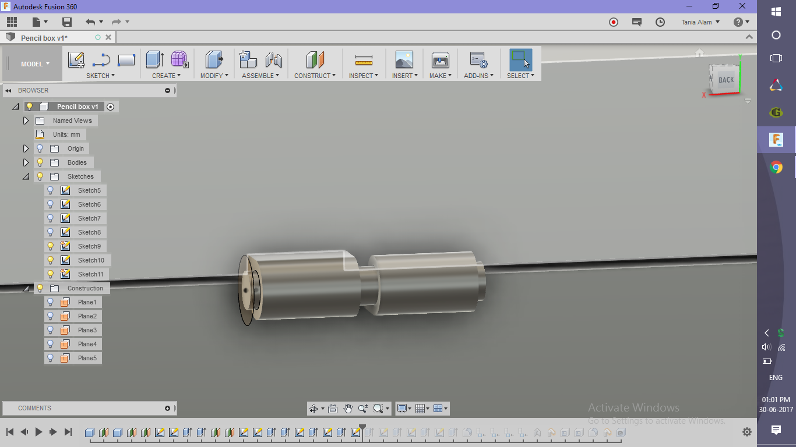Screen dimensions: 796x447
Task: Toggle visibility bulb of Sketch9
Action: coord(51,246)
